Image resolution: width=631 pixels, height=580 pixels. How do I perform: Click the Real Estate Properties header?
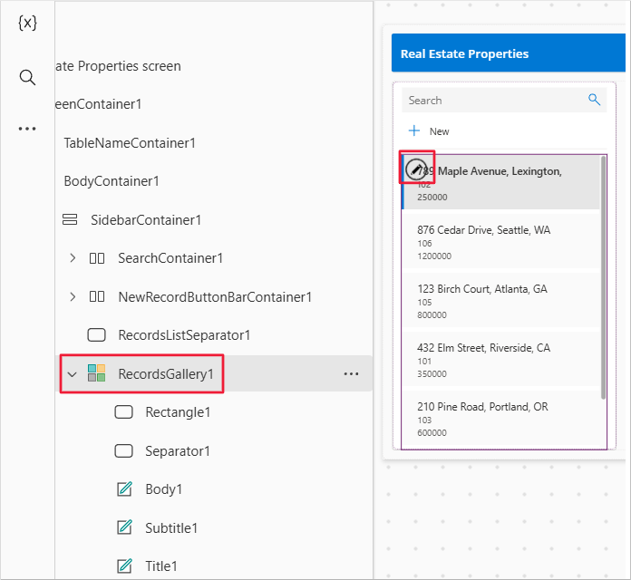coord(464,53)
